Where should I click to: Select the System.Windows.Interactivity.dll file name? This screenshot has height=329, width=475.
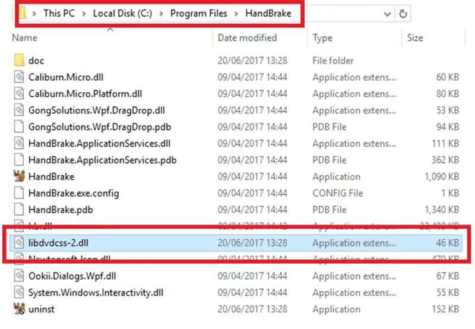coord(96,292)
